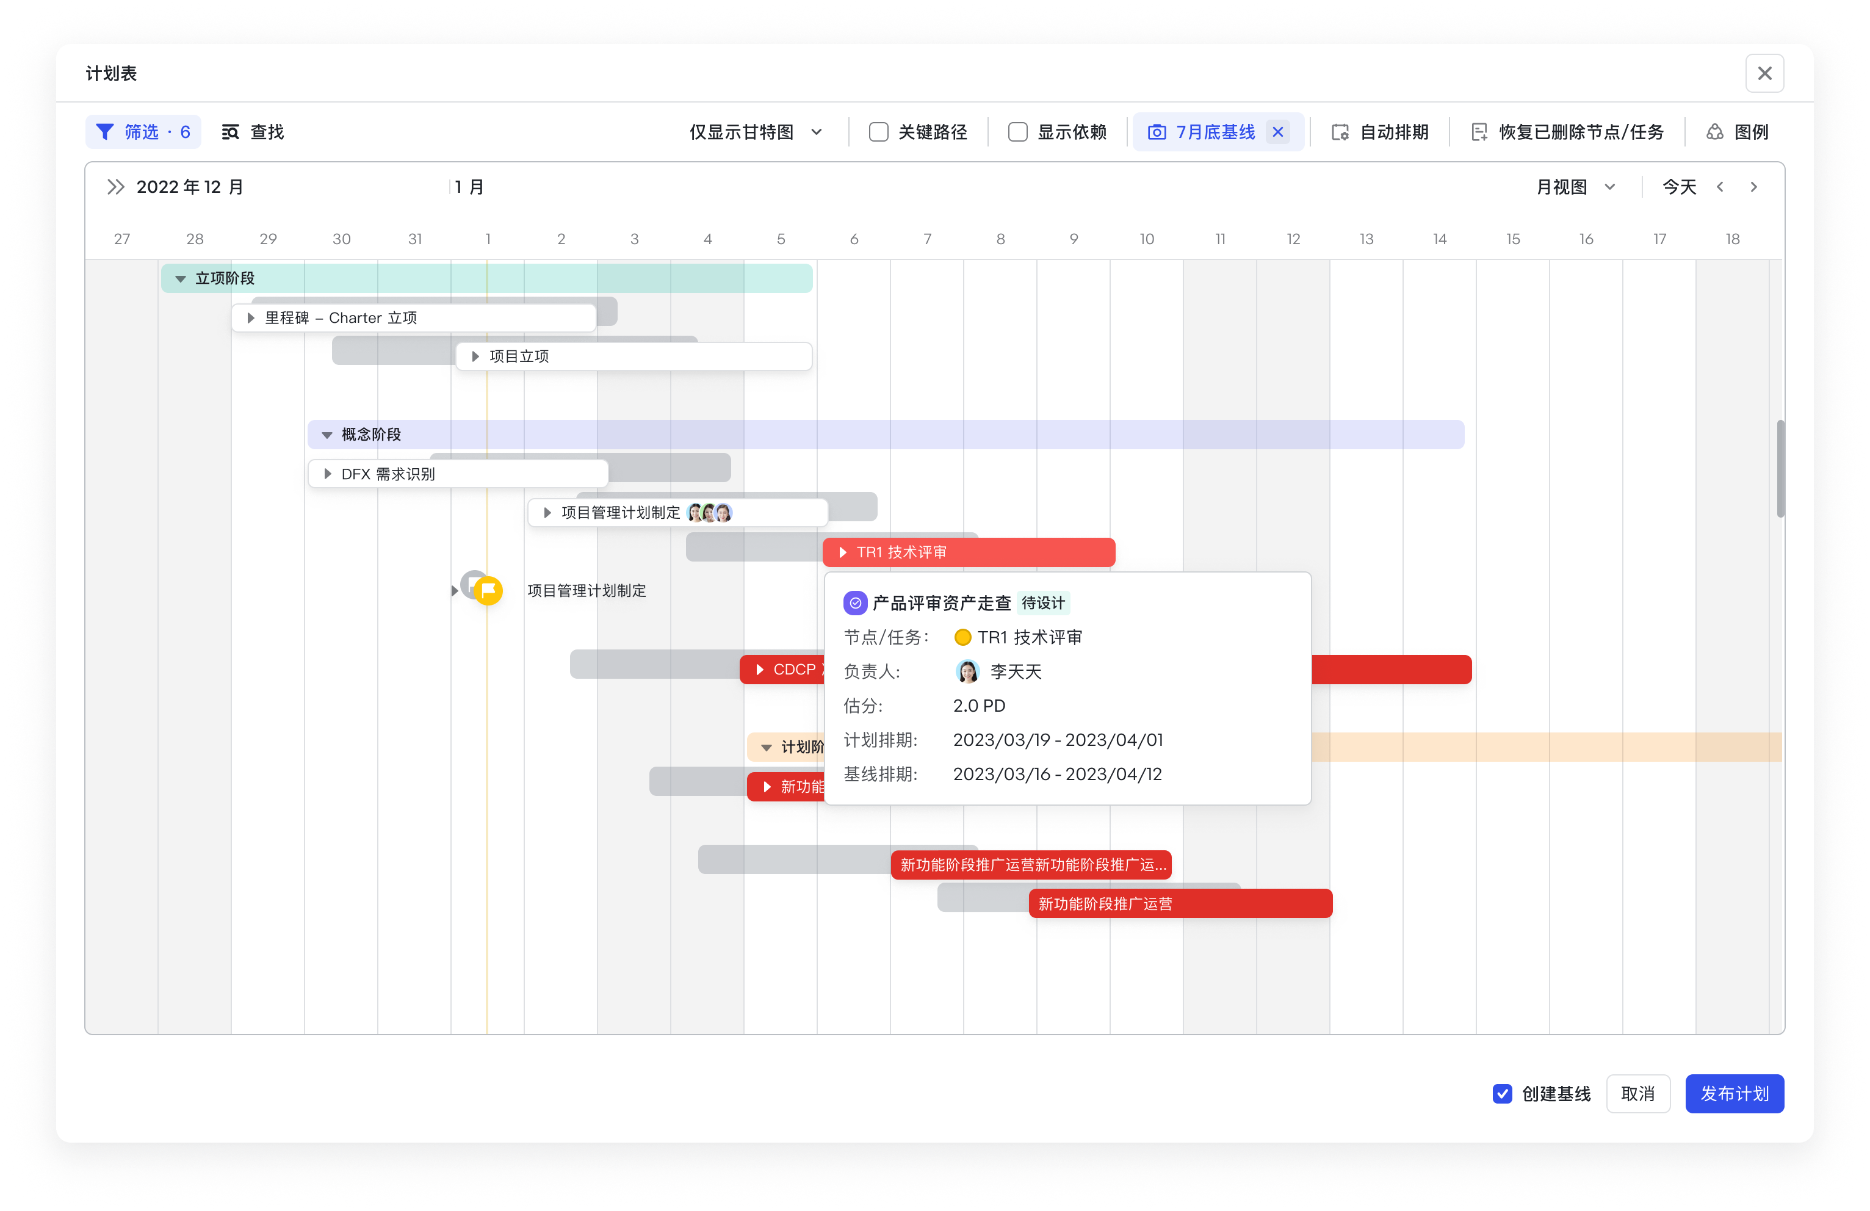This screenshot has height=1211, width=1870.
Task: Enable the 关键路径 checkbox
Action: [x=878, y=132]
